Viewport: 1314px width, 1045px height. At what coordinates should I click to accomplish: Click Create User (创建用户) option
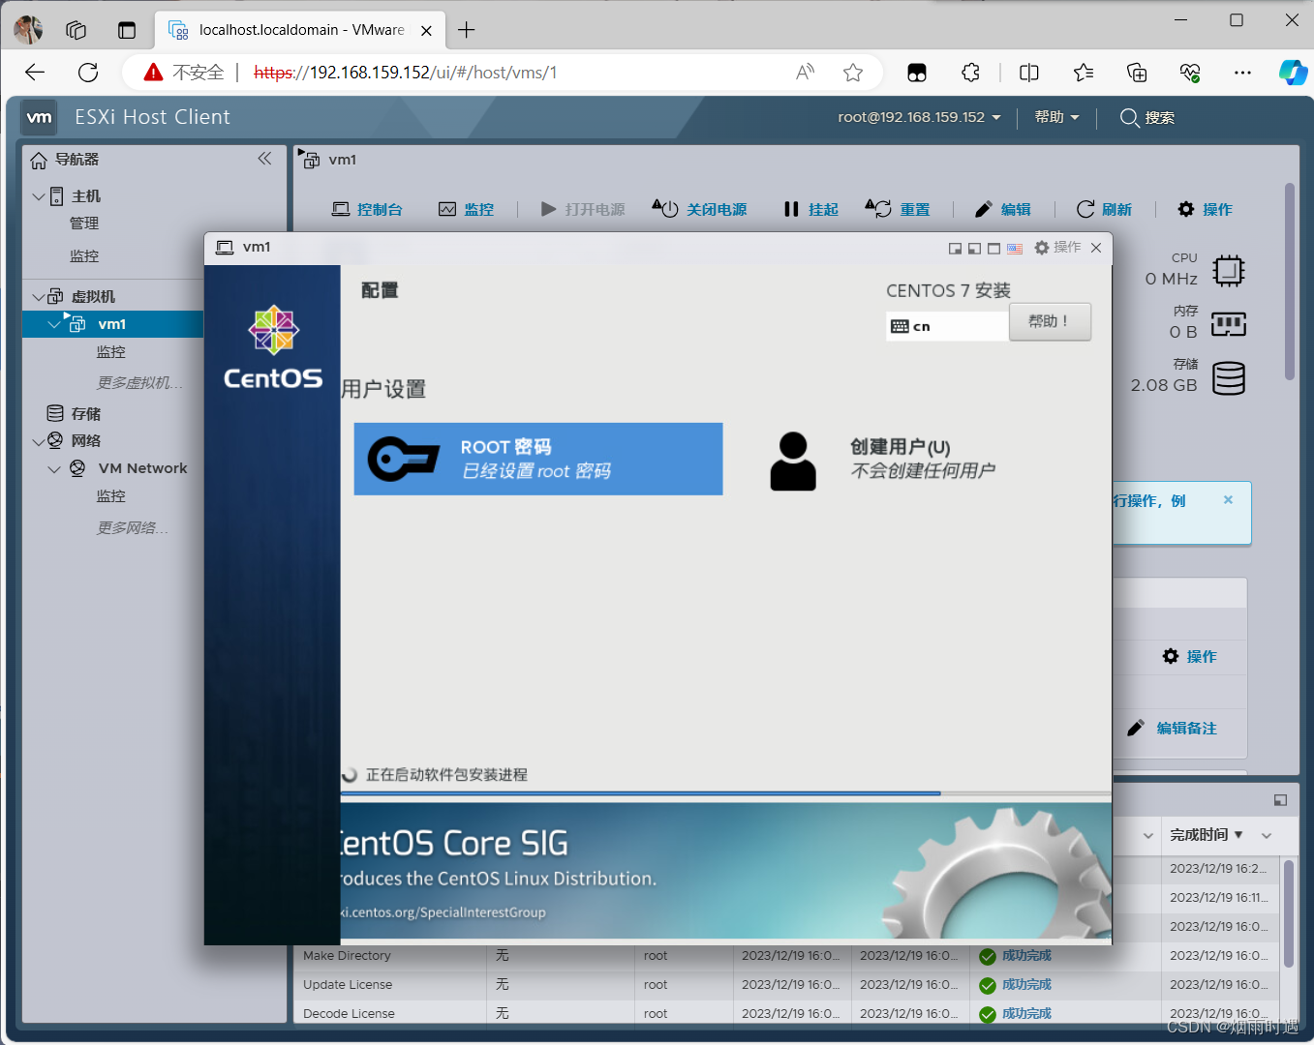point(882,459)
